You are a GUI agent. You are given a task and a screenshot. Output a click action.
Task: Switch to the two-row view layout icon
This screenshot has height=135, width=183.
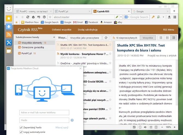tap(167, 38)
